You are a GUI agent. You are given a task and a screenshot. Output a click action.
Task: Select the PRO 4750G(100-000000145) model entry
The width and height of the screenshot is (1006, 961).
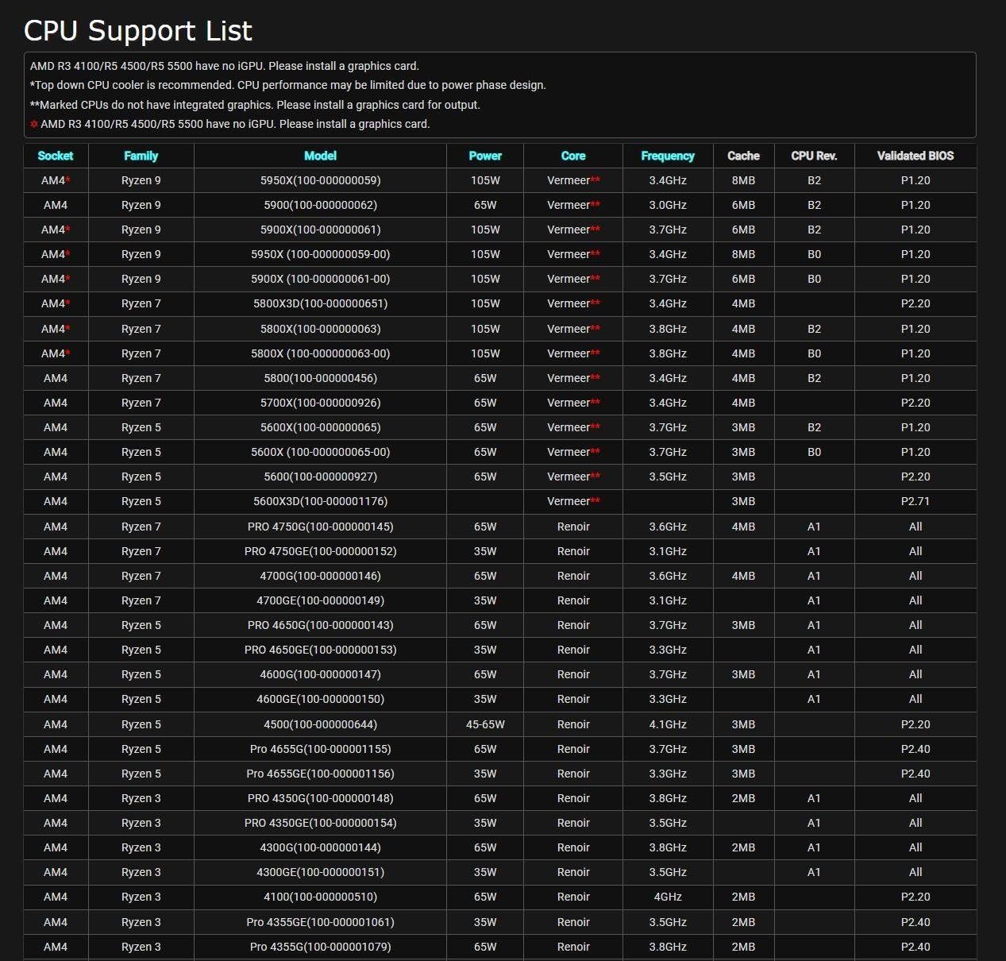[x=320, y=527]
